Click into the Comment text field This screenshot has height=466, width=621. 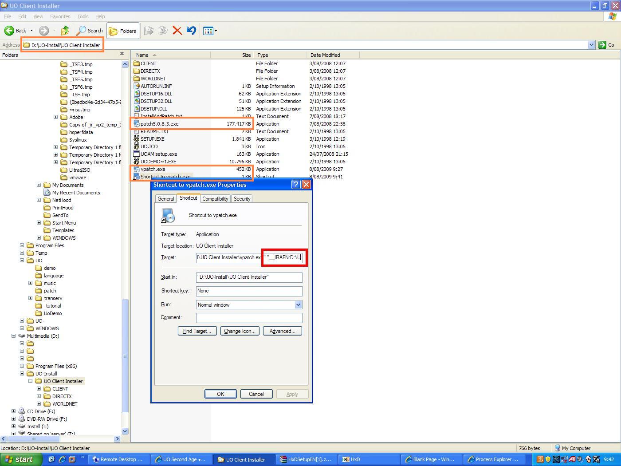pos(249,318)
